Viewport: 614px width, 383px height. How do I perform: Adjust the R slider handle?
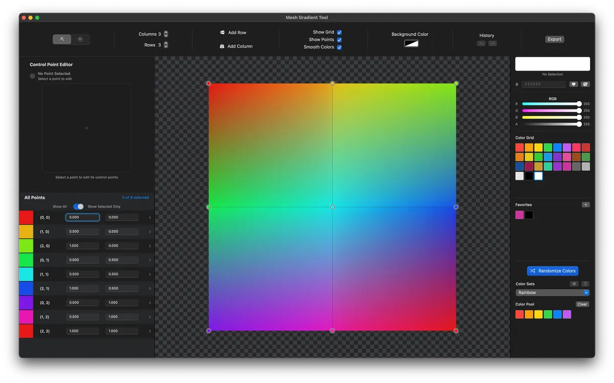coord(579,104)
